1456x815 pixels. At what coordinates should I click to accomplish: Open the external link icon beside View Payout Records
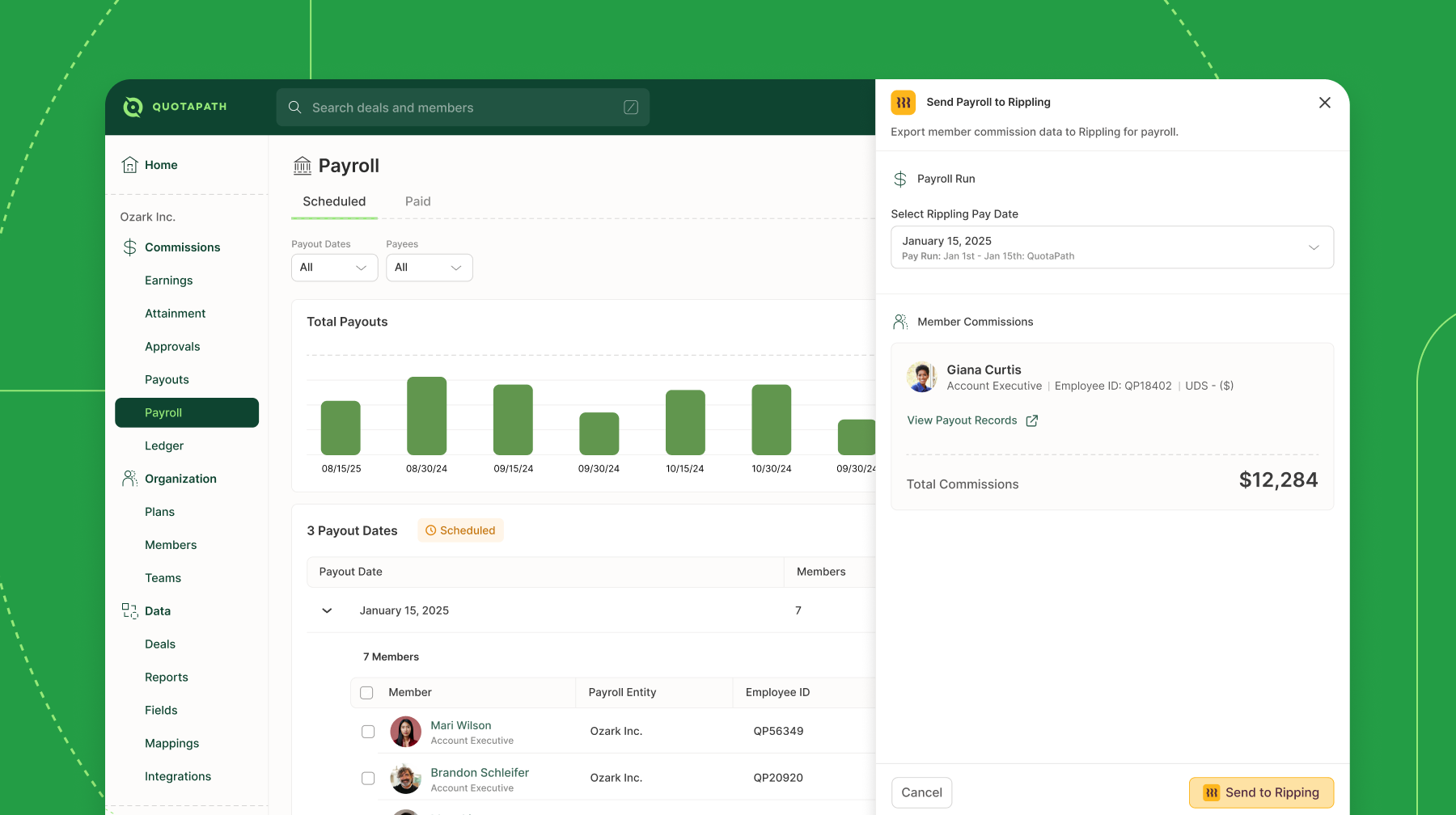tap(1032, 420)
